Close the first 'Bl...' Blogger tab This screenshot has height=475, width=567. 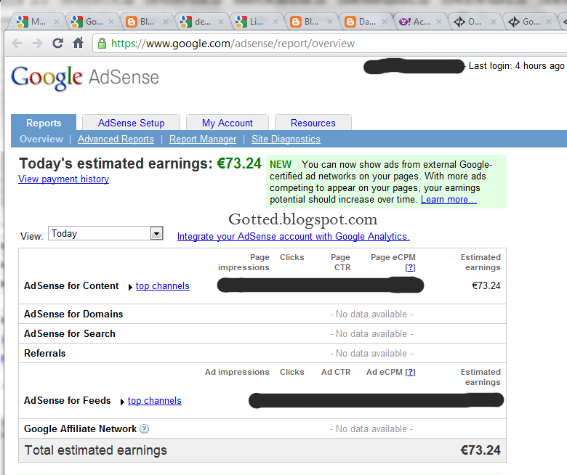166,22
